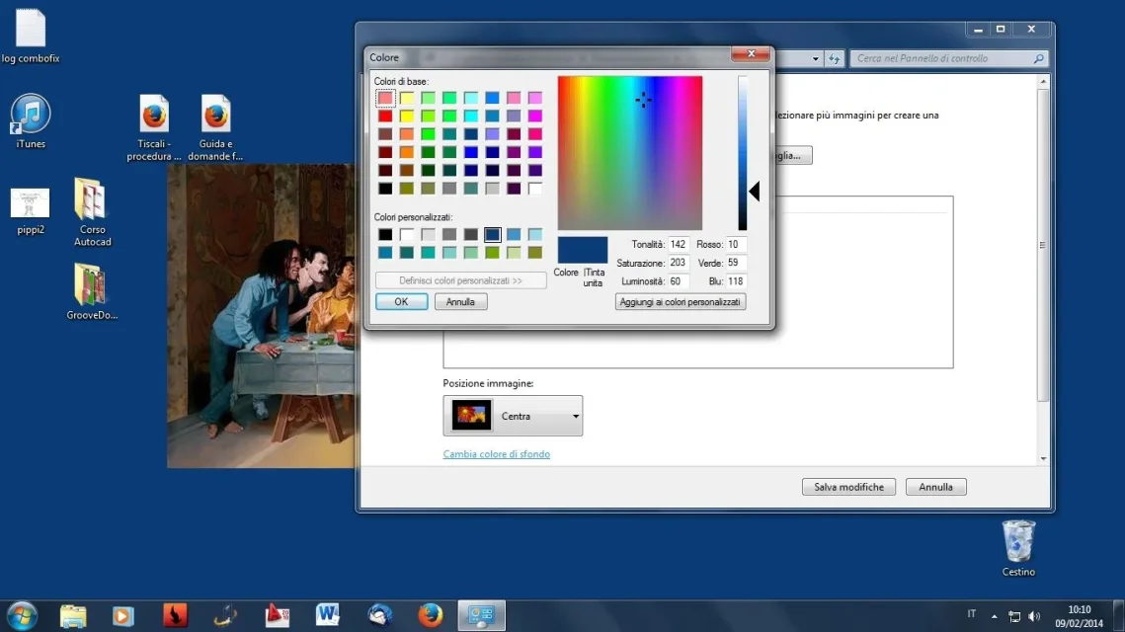
Task: Click the Colore/Tinta unita preview box
Action: coord(583,250)
